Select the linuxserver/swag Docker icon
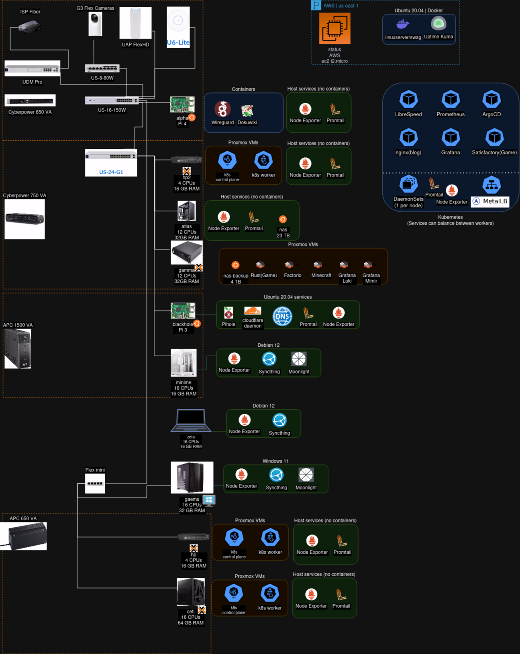This screenshot has width=520, height=654. pos(403,24)
